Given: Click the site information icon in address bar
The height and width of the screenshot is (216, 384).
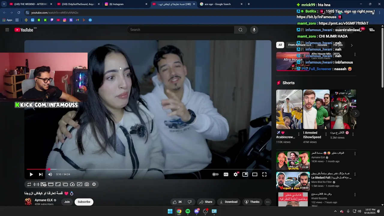Looking at the screenshot, I should pos(27,13).
